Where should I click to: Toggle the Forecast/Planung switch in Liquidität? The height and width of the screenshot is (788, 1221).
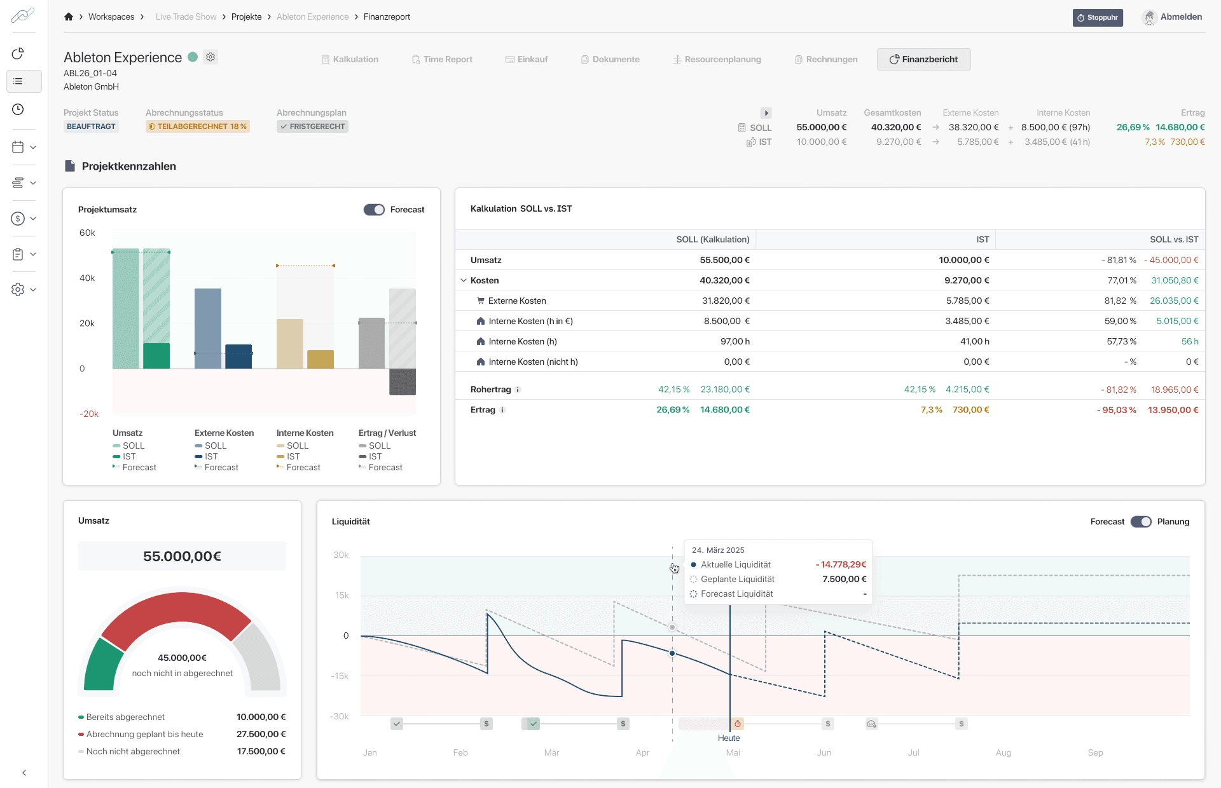pyautogui.click(x=1141, y=522)
